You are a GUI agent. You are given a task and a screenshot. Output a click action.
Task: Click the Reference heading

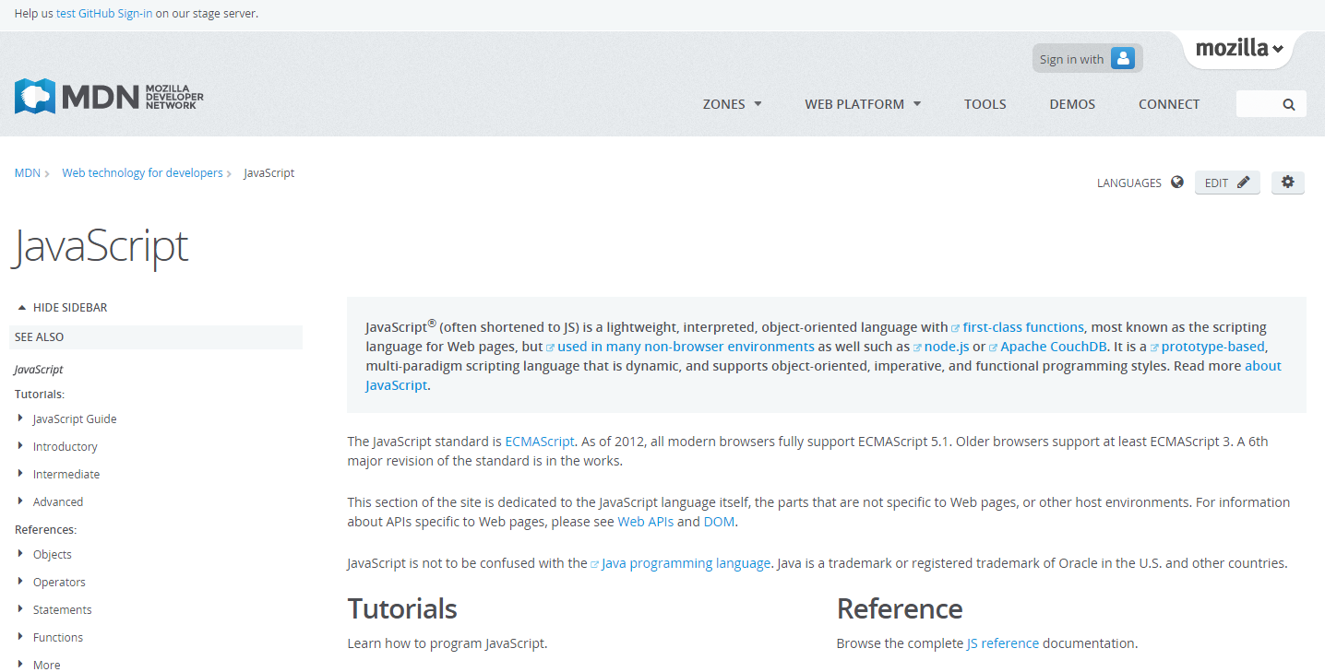pyautogui.click(x=900, y=608)
